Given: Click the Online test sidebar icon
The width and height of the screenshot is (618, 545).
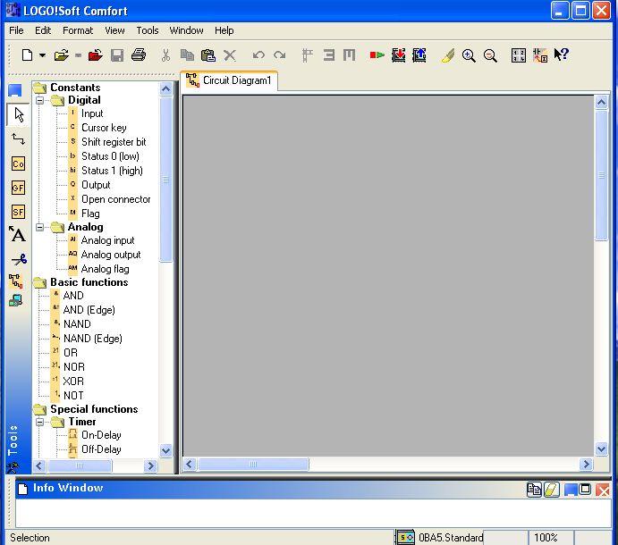Looking at the screenshot, I should click(x=16, y=301).
